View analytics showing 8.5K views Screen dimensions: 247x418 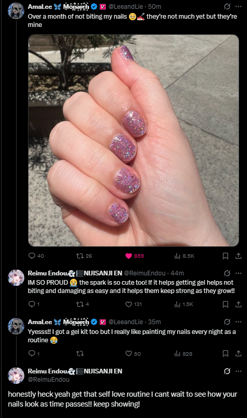(184, 256)
